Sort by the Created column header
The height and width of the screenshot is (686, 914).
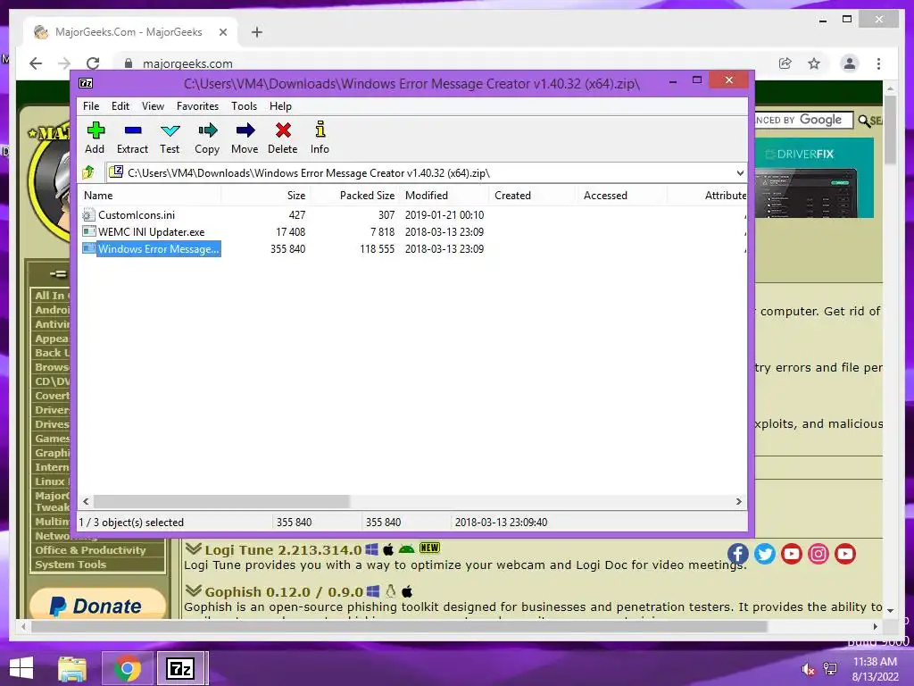click(x=532, y=196)
